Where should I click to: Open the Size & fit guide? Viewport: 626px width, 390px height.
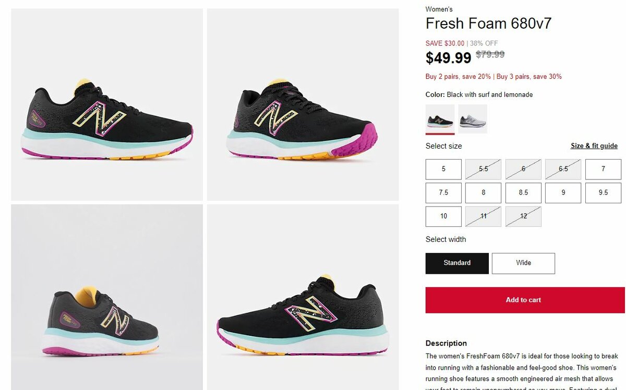pyautogui.click(x=594, y=146)
